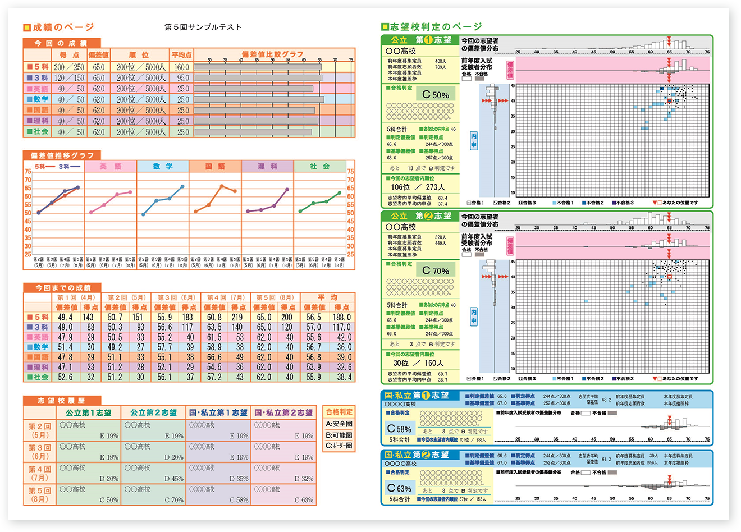
Task: Click the 国・私立第②志望 panel header
Action: (420, 455)
